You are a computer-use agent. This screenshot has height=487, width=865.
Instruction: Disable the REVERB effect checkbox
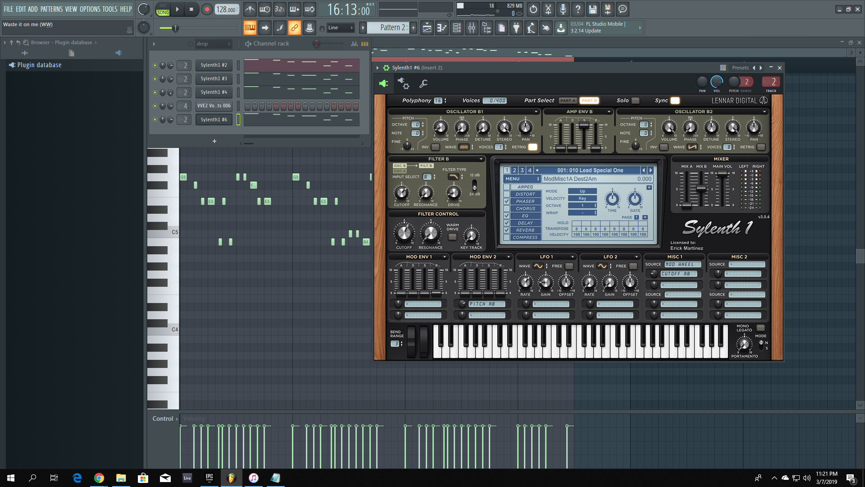click(507, 230)
